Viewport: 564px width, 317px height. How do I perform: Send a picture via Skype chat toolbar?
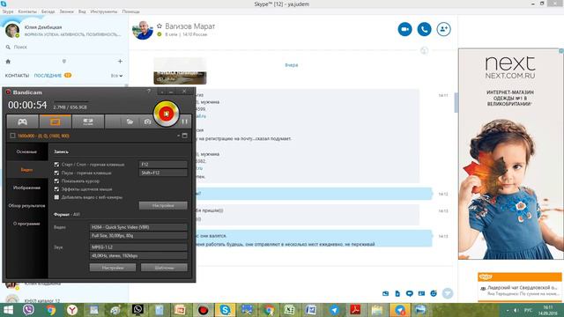click(386, 293)
